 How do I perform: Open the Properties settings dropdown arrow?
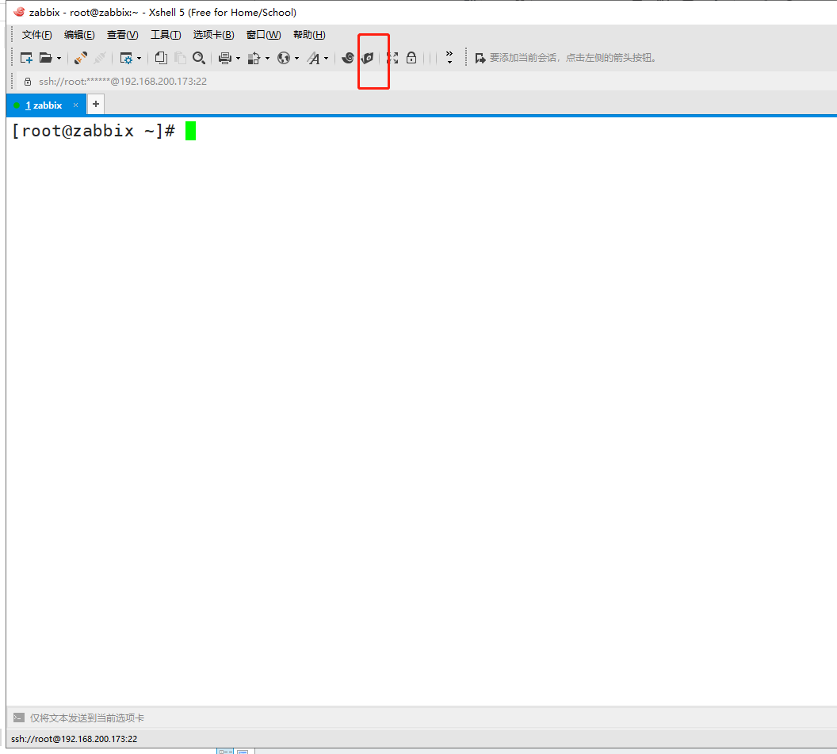(139, 58)
